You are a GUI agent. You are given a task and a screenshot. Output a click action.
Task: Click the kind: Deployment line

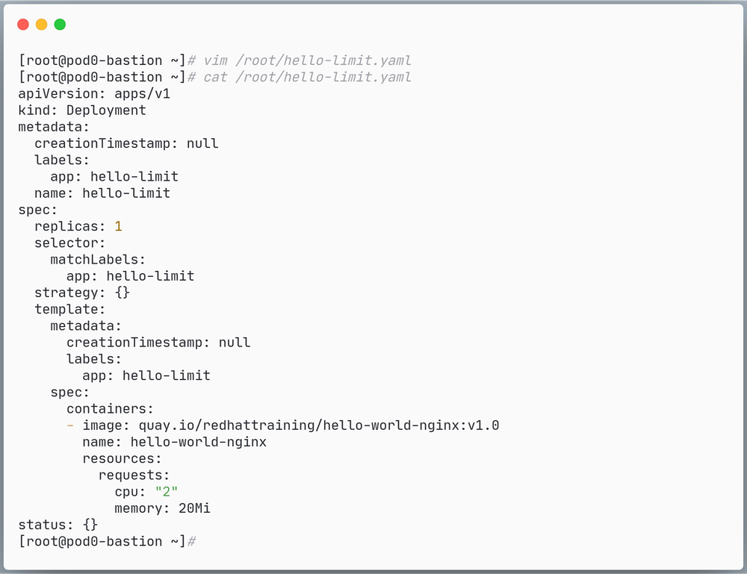tap(82, 110)
